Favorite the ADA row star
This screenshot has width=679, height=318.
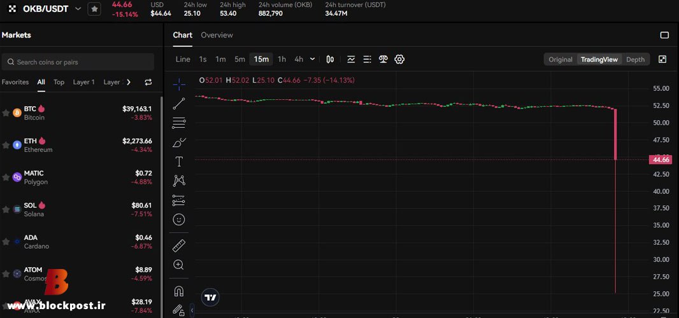[6, 242]
